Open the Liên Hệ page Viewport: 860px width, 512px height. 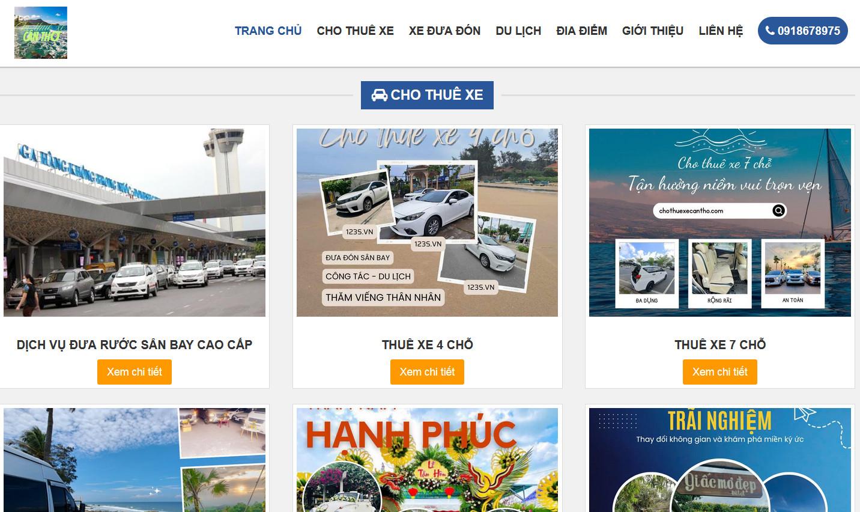[x=721, y=31]
